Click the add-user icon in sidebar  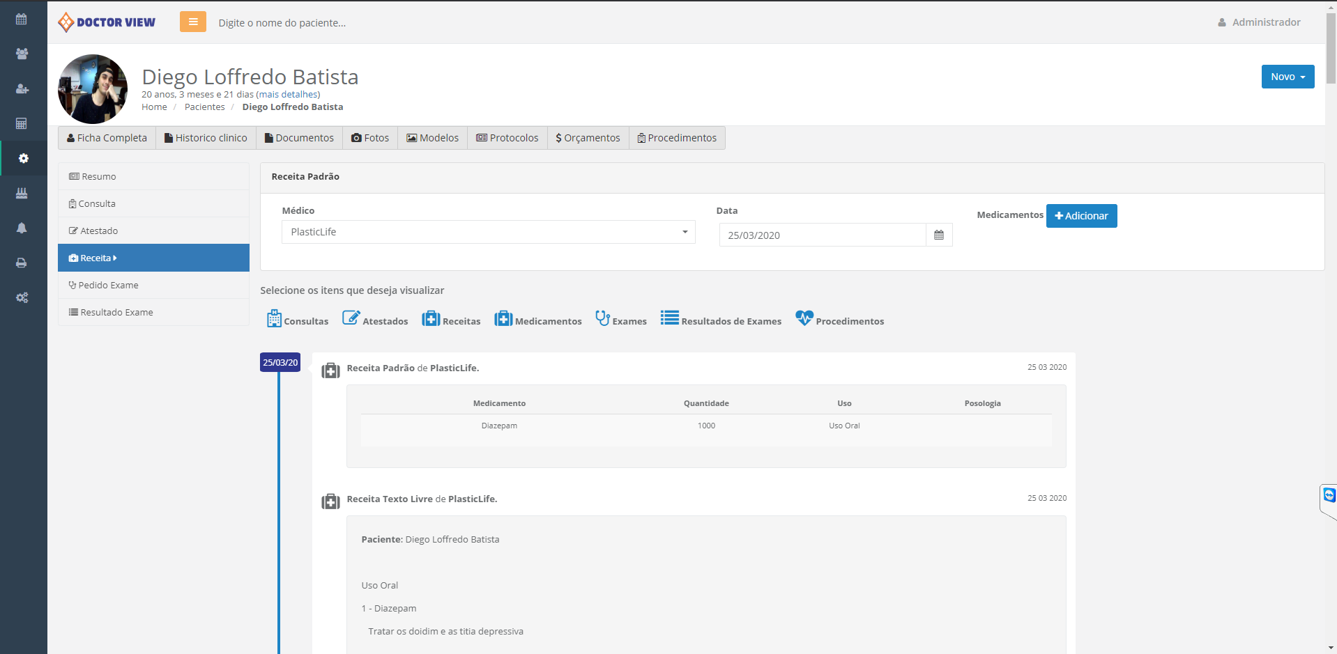pyautogui.click(x=22, y=89)
